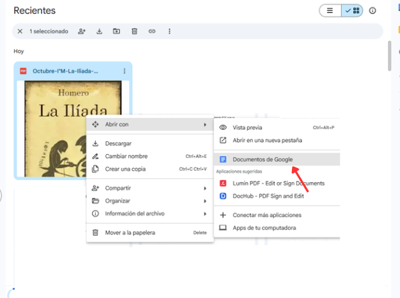Viewport: 400px width, 298px height.
Task: Expand the Abrir con submenu arrow
Action: point(205,125)
